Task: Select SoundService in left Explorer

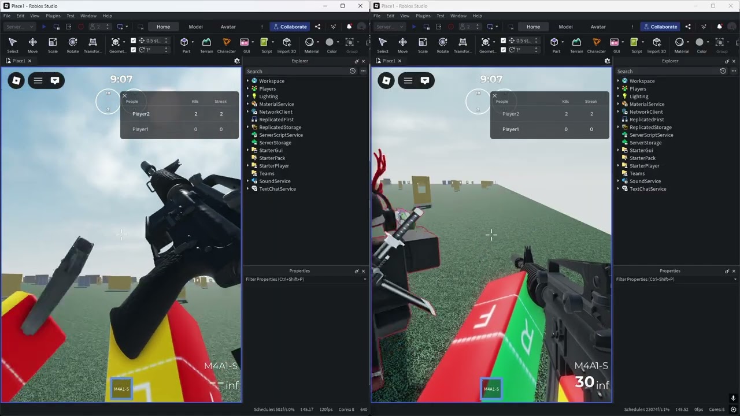Action: (x=275, y=181)
